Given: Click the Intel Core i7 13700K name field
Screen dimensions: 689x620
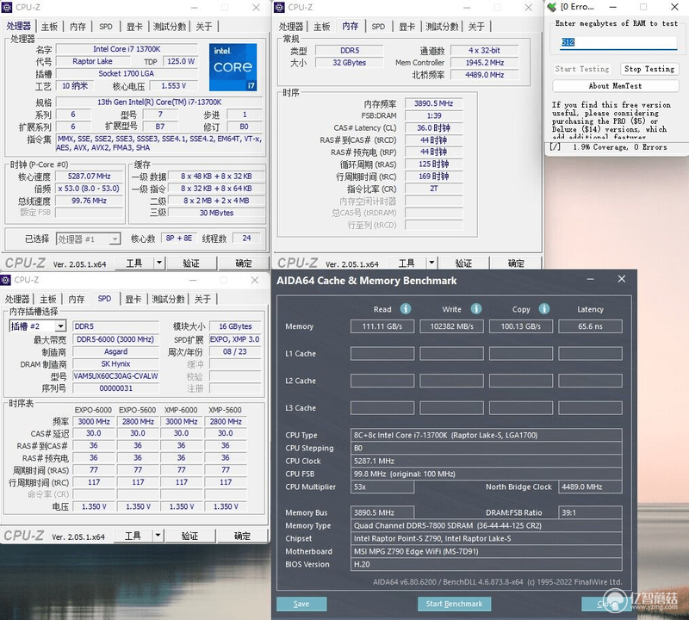Looking at the screenshot, I should click(x=127, y=49).
